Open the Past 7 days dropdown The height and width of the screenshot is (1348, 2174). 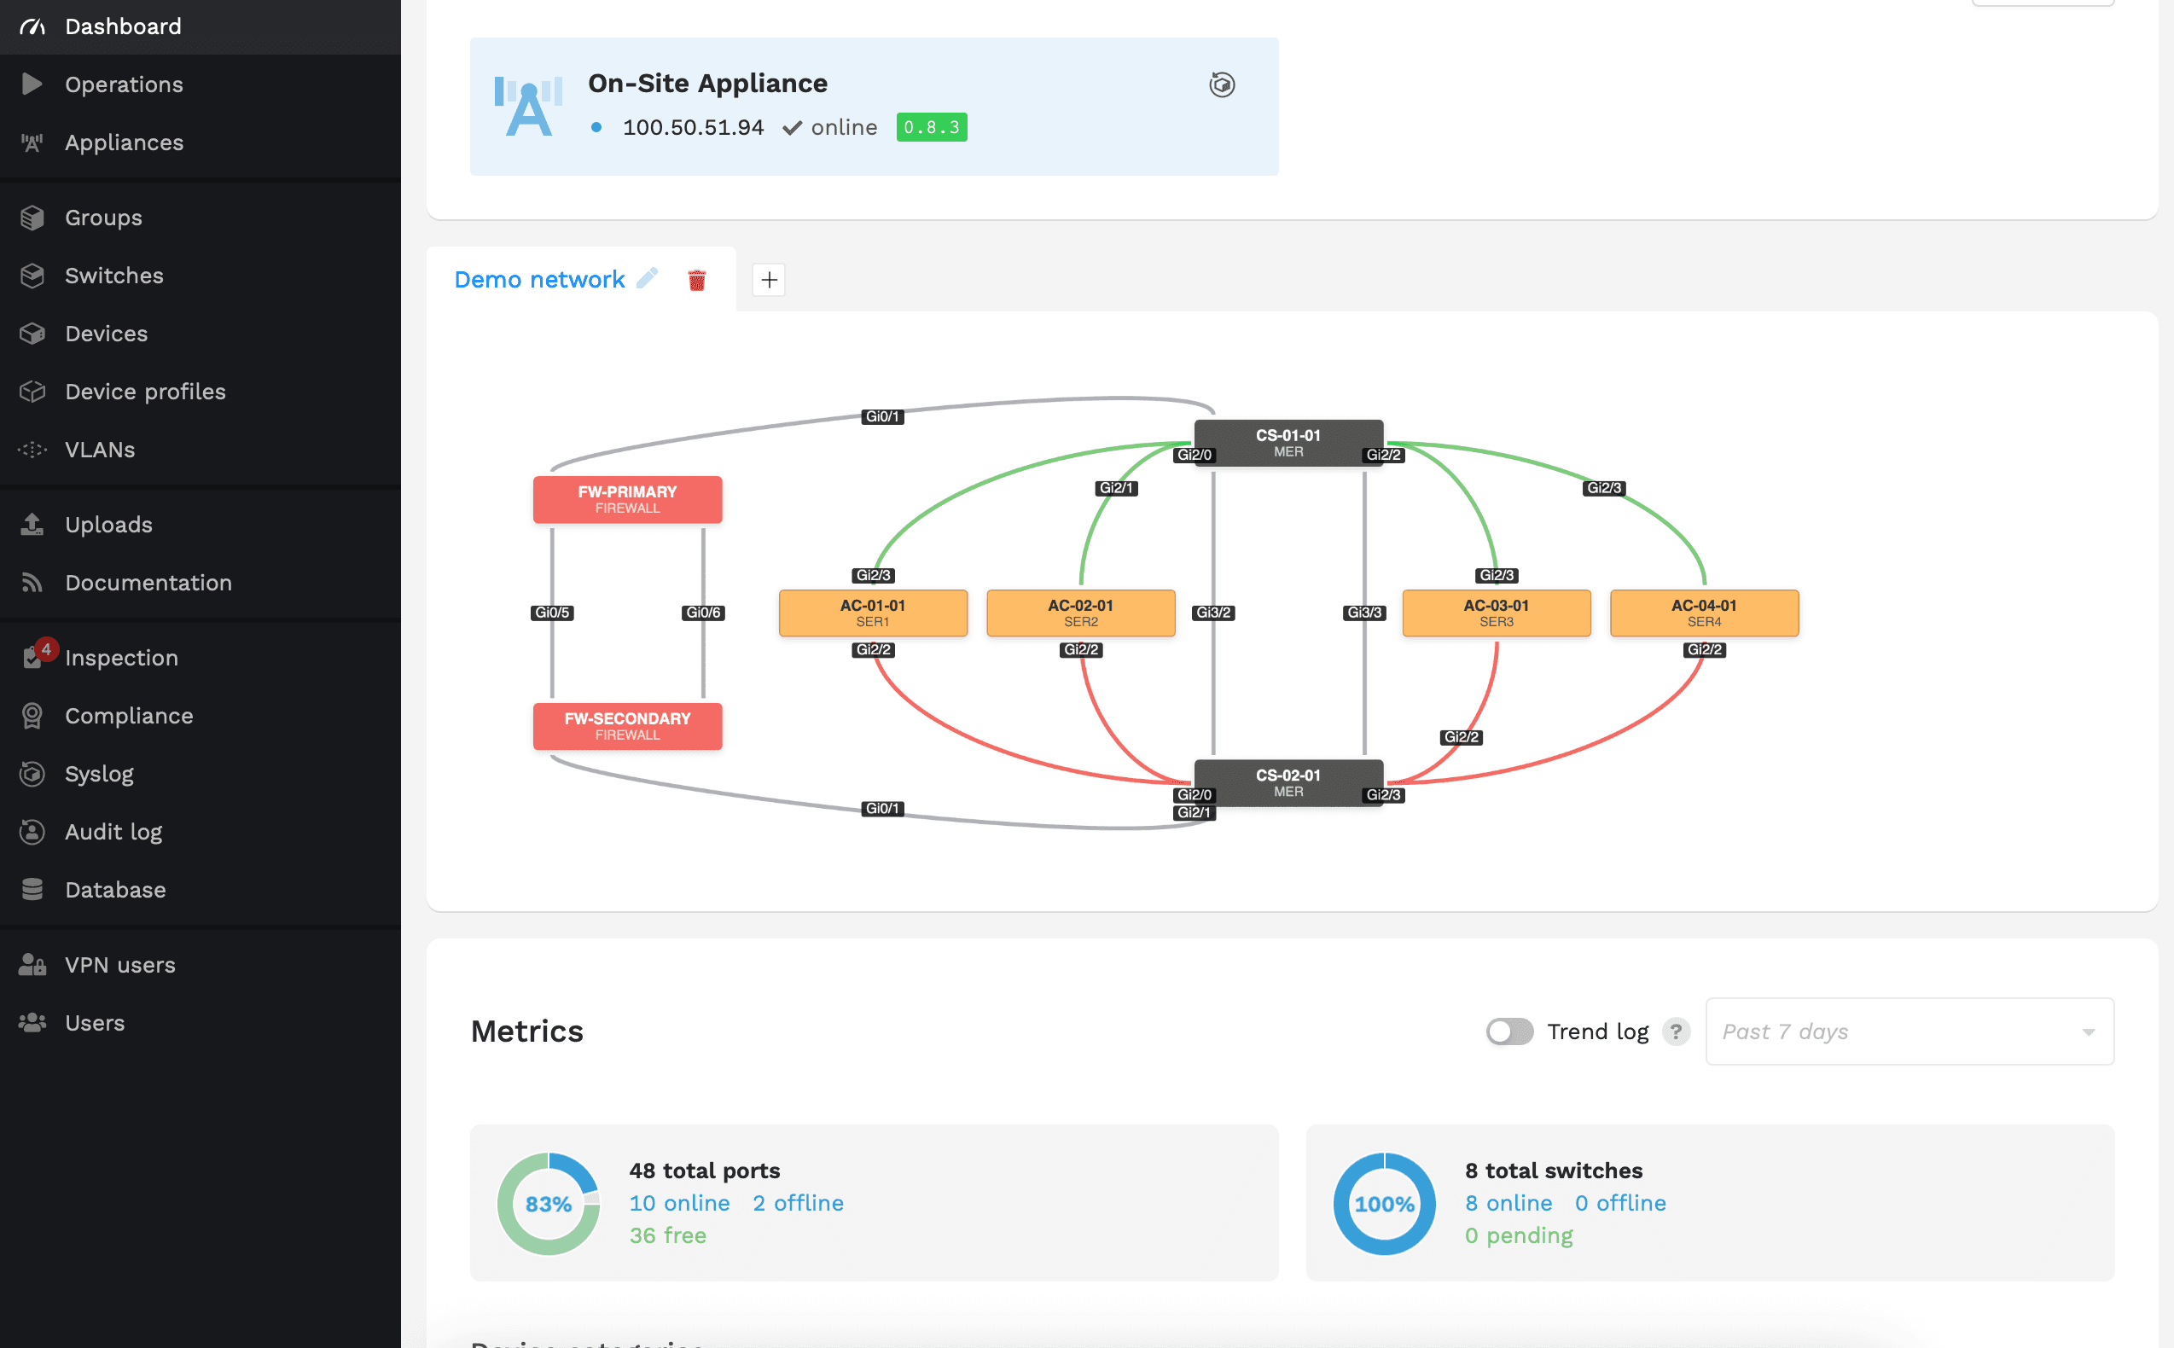pos(1910,1031)
